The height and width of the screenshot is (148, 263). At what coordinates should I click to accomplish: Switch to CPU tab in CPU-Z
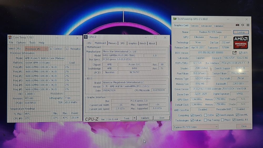pos(89,43)
